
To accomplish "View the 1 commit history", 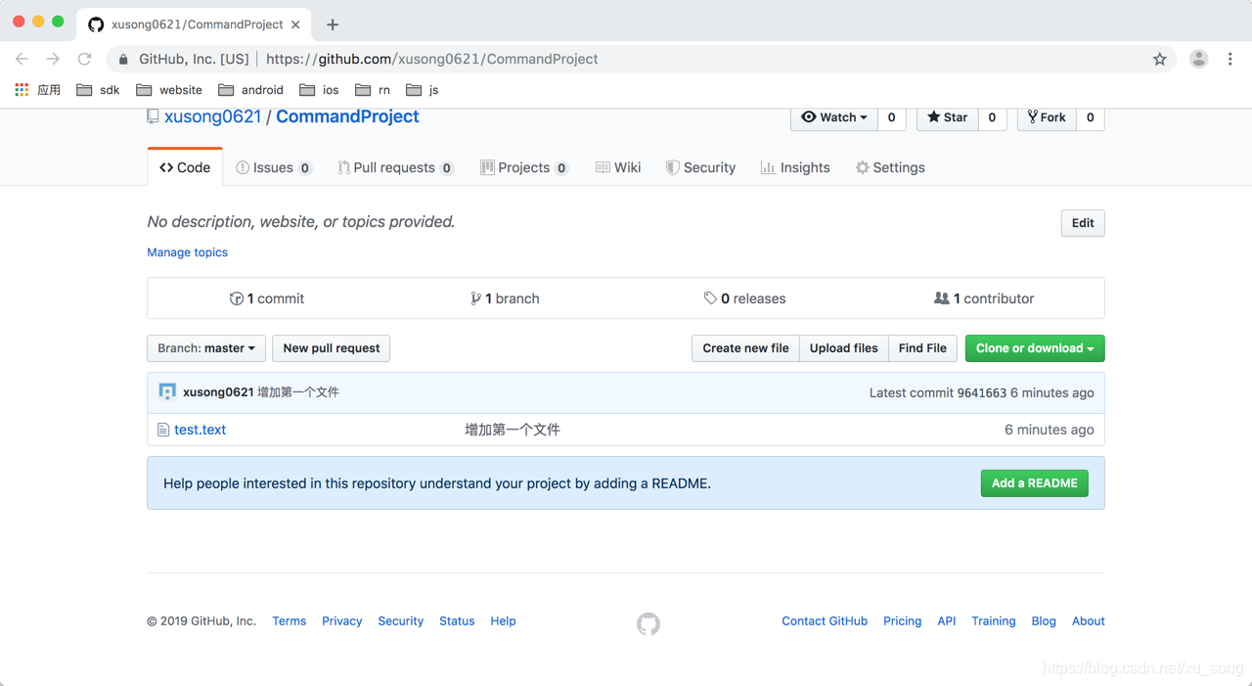I will [x=267, y=298].
